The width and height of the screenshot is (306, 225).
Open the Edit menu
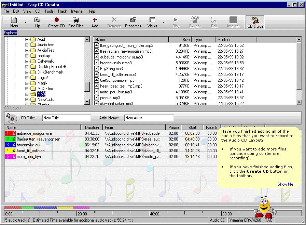pos(16,11)
